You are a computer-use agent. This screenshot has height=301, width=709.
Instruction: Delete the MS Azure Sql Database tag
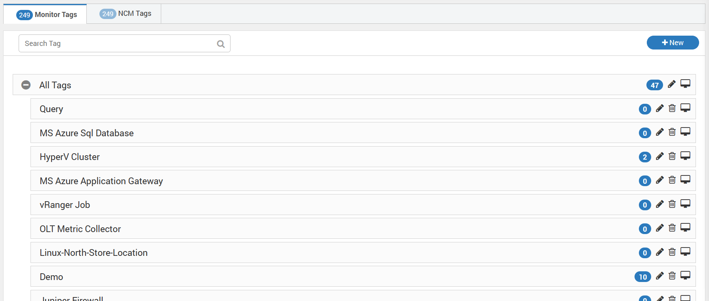[672, 132]
